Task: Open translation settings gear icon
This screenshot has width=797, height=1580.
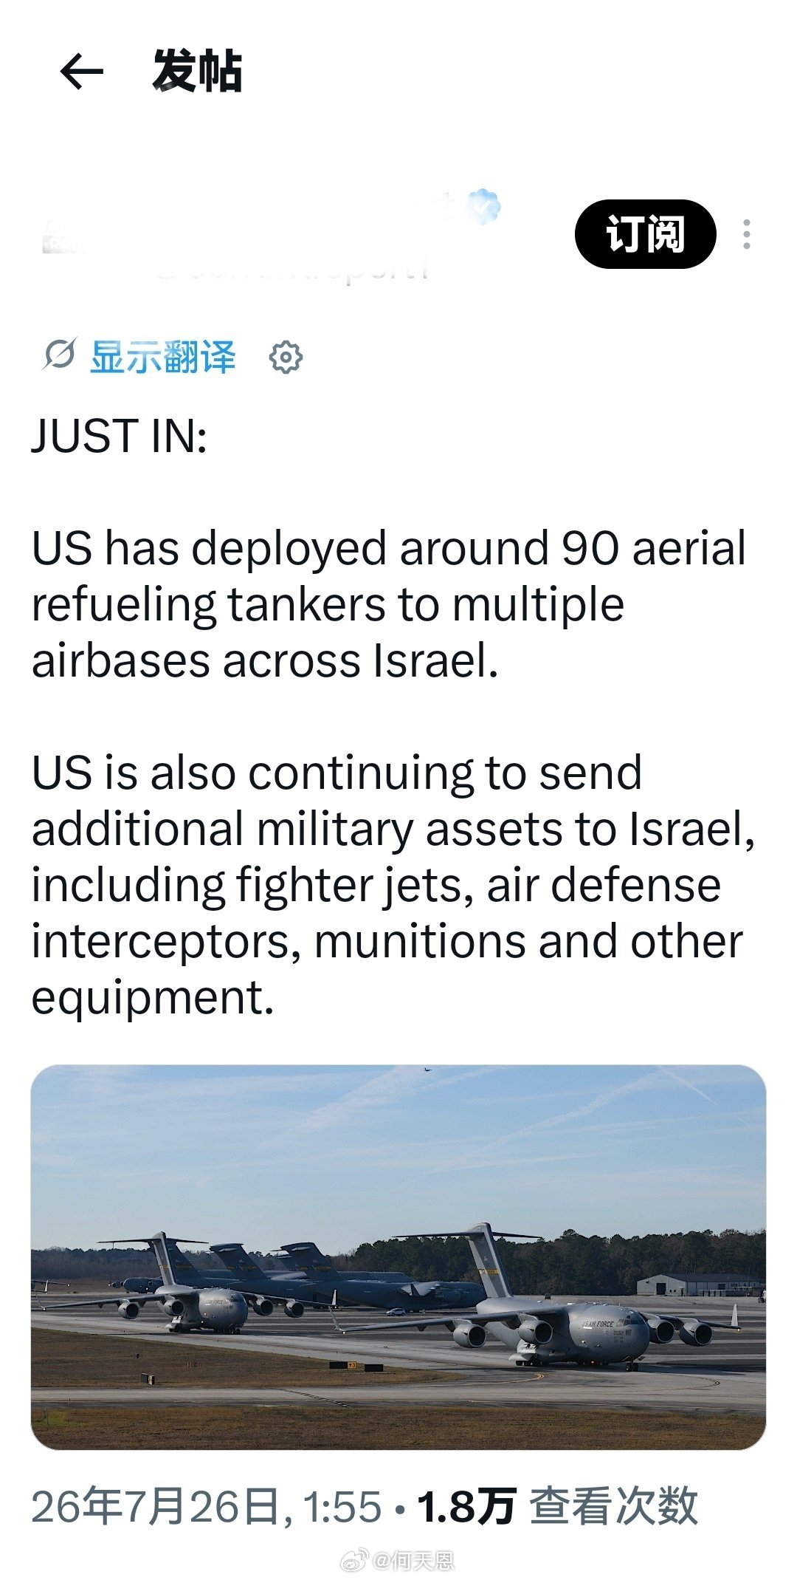Action: click(x=286, y=358)
